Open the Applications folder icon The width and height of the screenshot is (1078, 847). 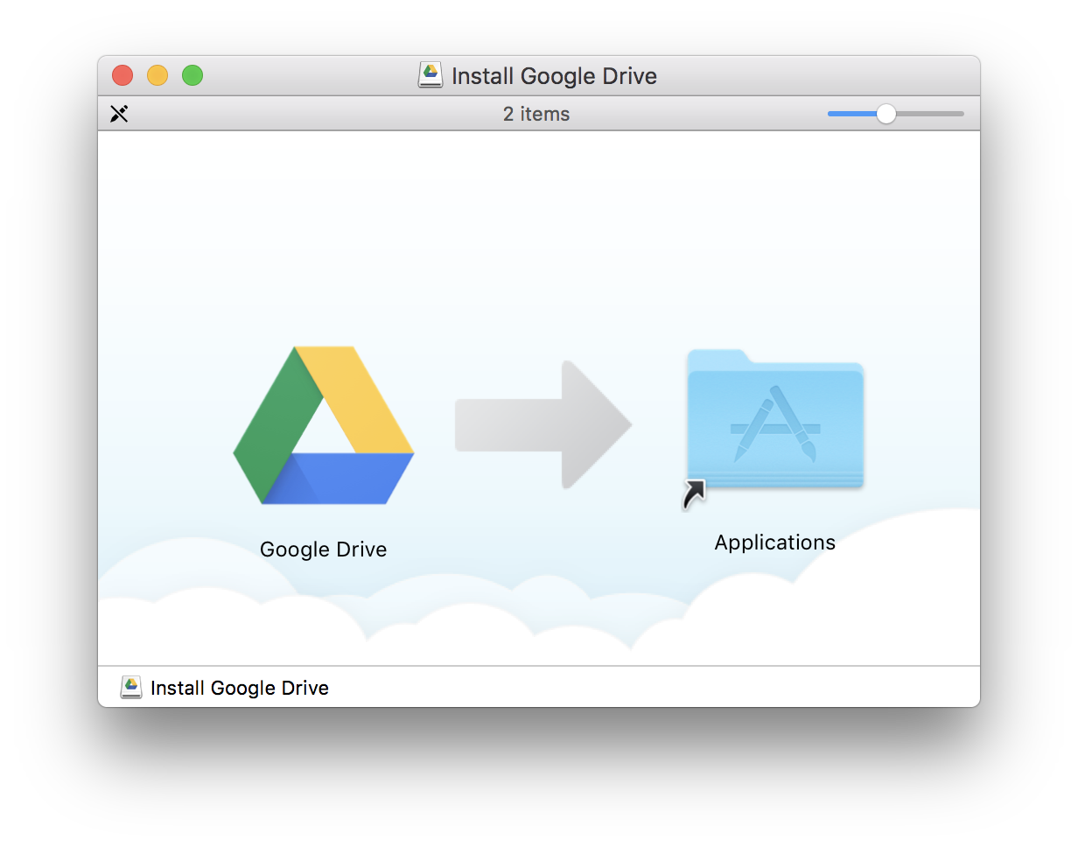tap(774, 423)
